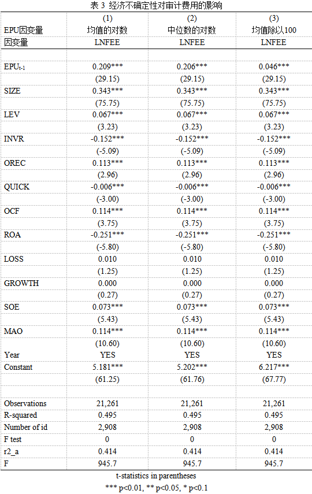The height and width of the screenshot is (494, 312).
Task: Click the 0.209*** coefficient cell
Action: click(x=107, y=66)
